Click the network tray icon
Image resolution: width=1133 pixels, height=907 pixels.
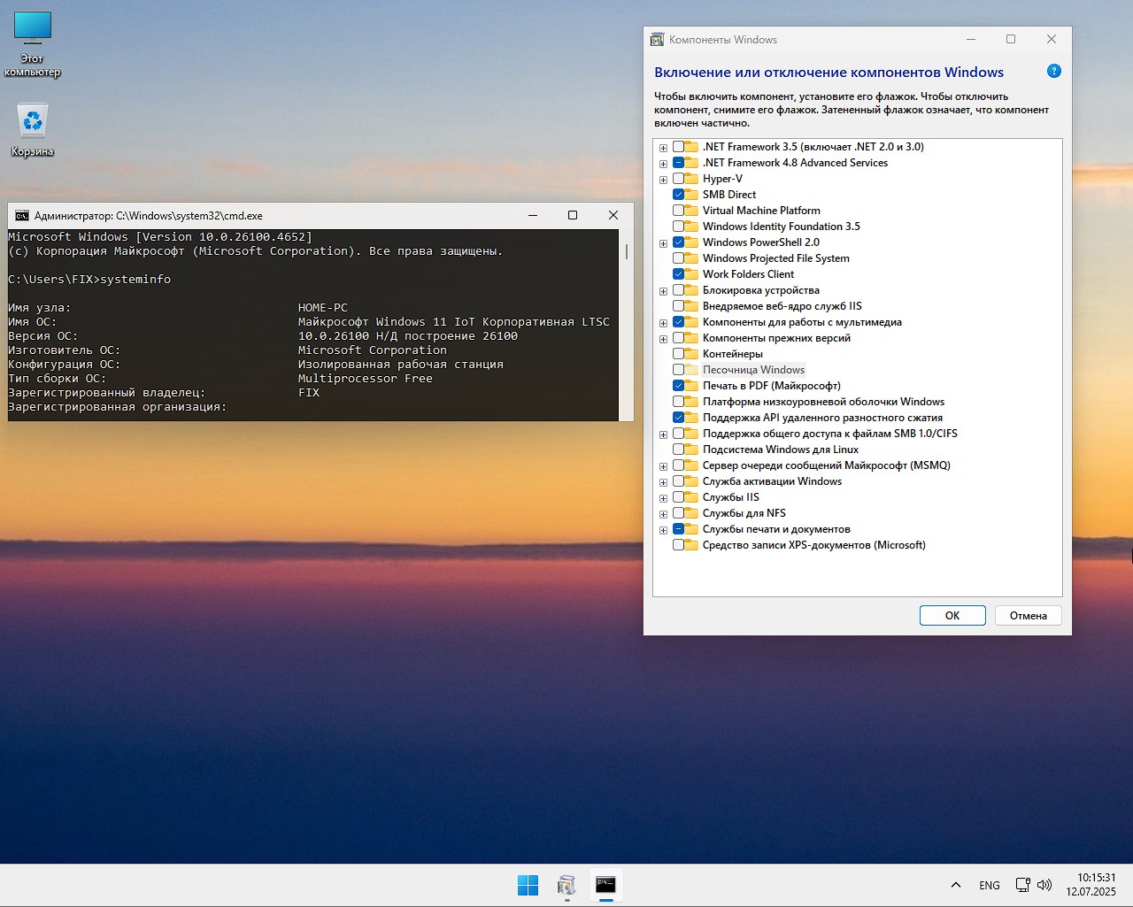pyautogui.click(x=1022, y=885)
